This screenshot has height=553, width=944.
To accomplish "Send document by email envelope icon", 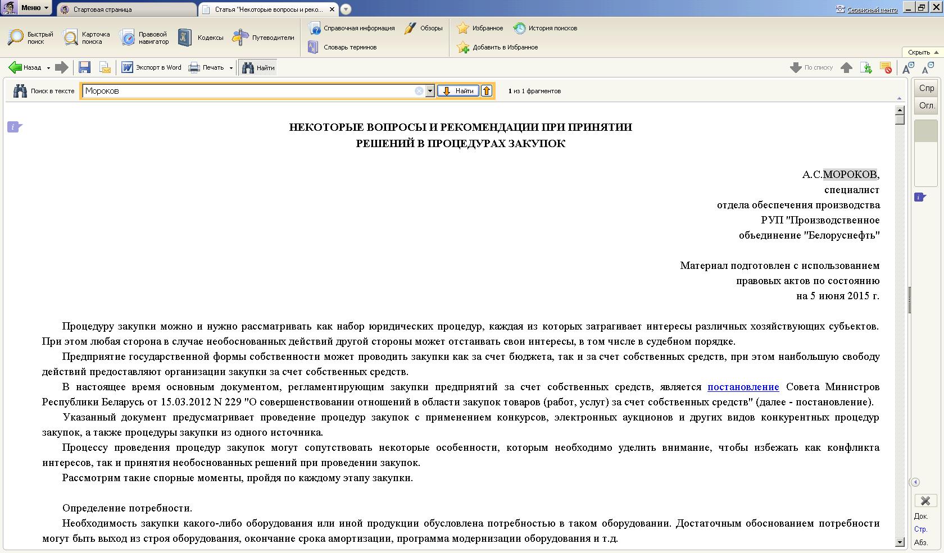I will point(105,68).
